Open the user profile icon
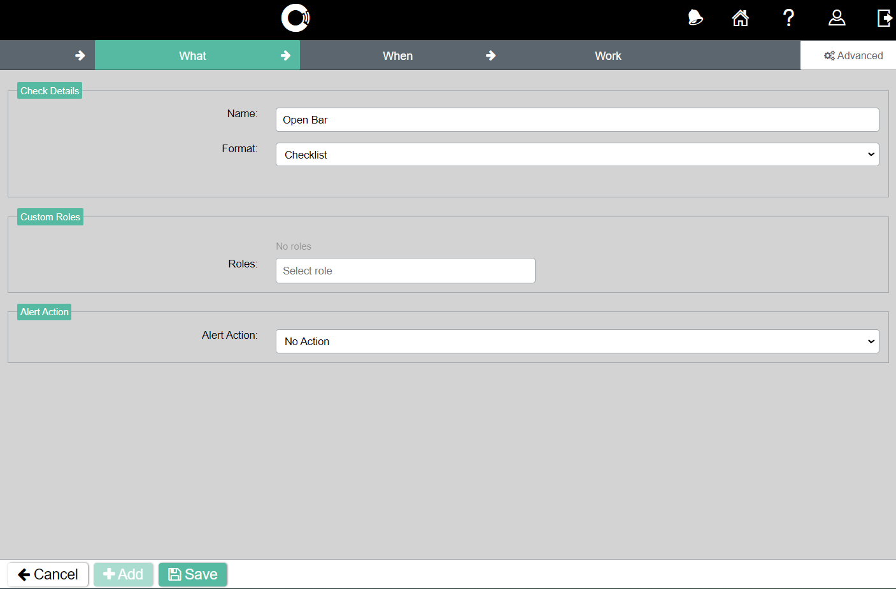 (837, 18)
